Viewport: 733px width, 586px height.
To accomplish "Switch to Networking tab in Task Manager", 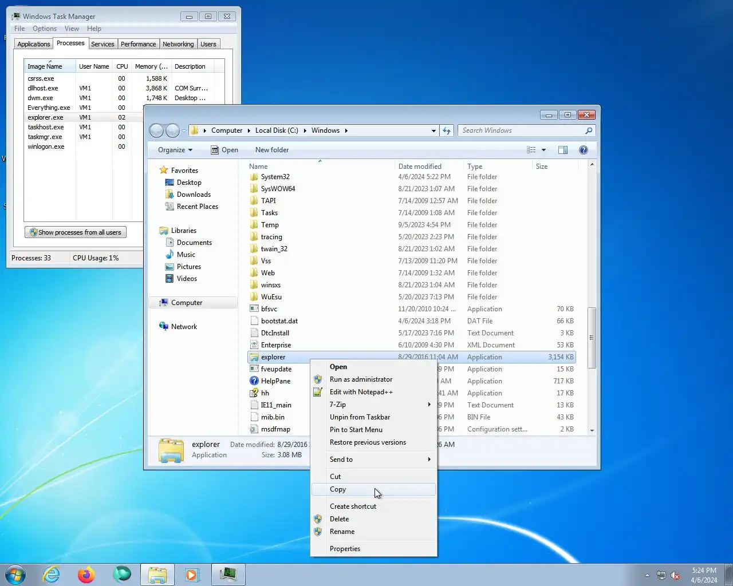I will 178,44.
